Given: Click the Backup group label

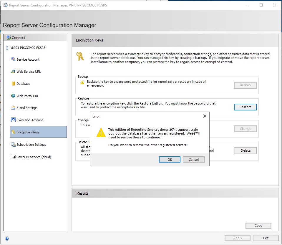Looking at the screenshot, I should pyautogui.click(x=83, y=77).
